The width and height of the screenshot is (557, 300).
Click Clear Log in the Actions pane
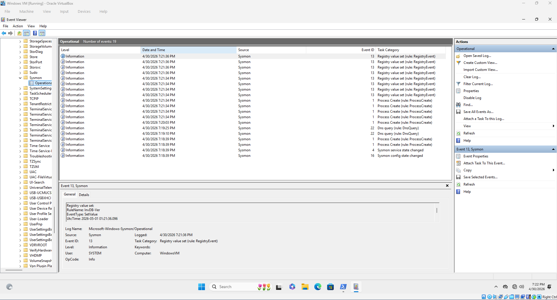click(x=472, y=77)
